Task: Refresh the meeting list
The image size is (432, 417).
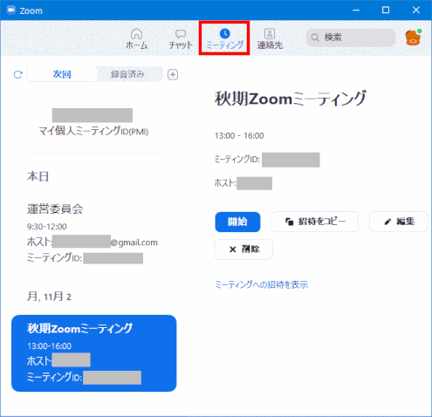Action: coord(18,74)
